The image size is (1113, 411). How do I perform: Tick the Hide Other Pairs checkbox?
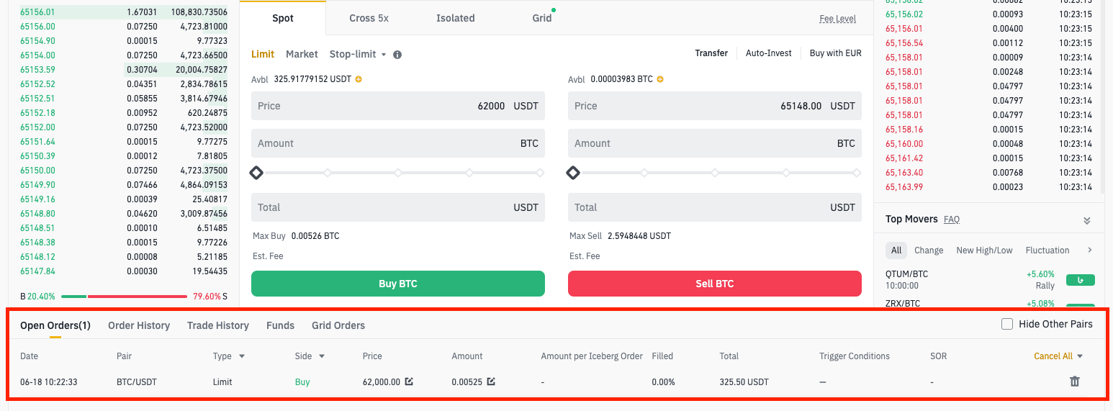(x=1007, y=324)
